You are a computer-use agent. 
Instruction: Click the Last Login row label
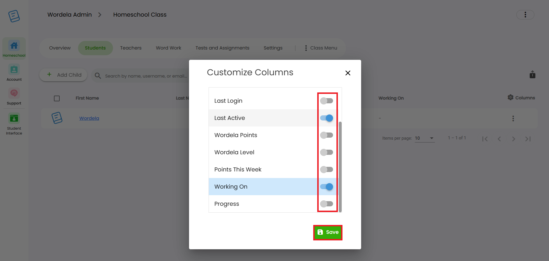228,101
